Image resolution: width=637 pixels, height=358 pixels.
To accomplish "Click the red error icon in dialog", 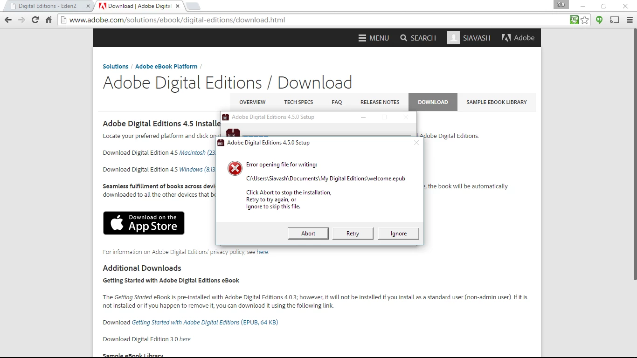I will tap(235, 168).
